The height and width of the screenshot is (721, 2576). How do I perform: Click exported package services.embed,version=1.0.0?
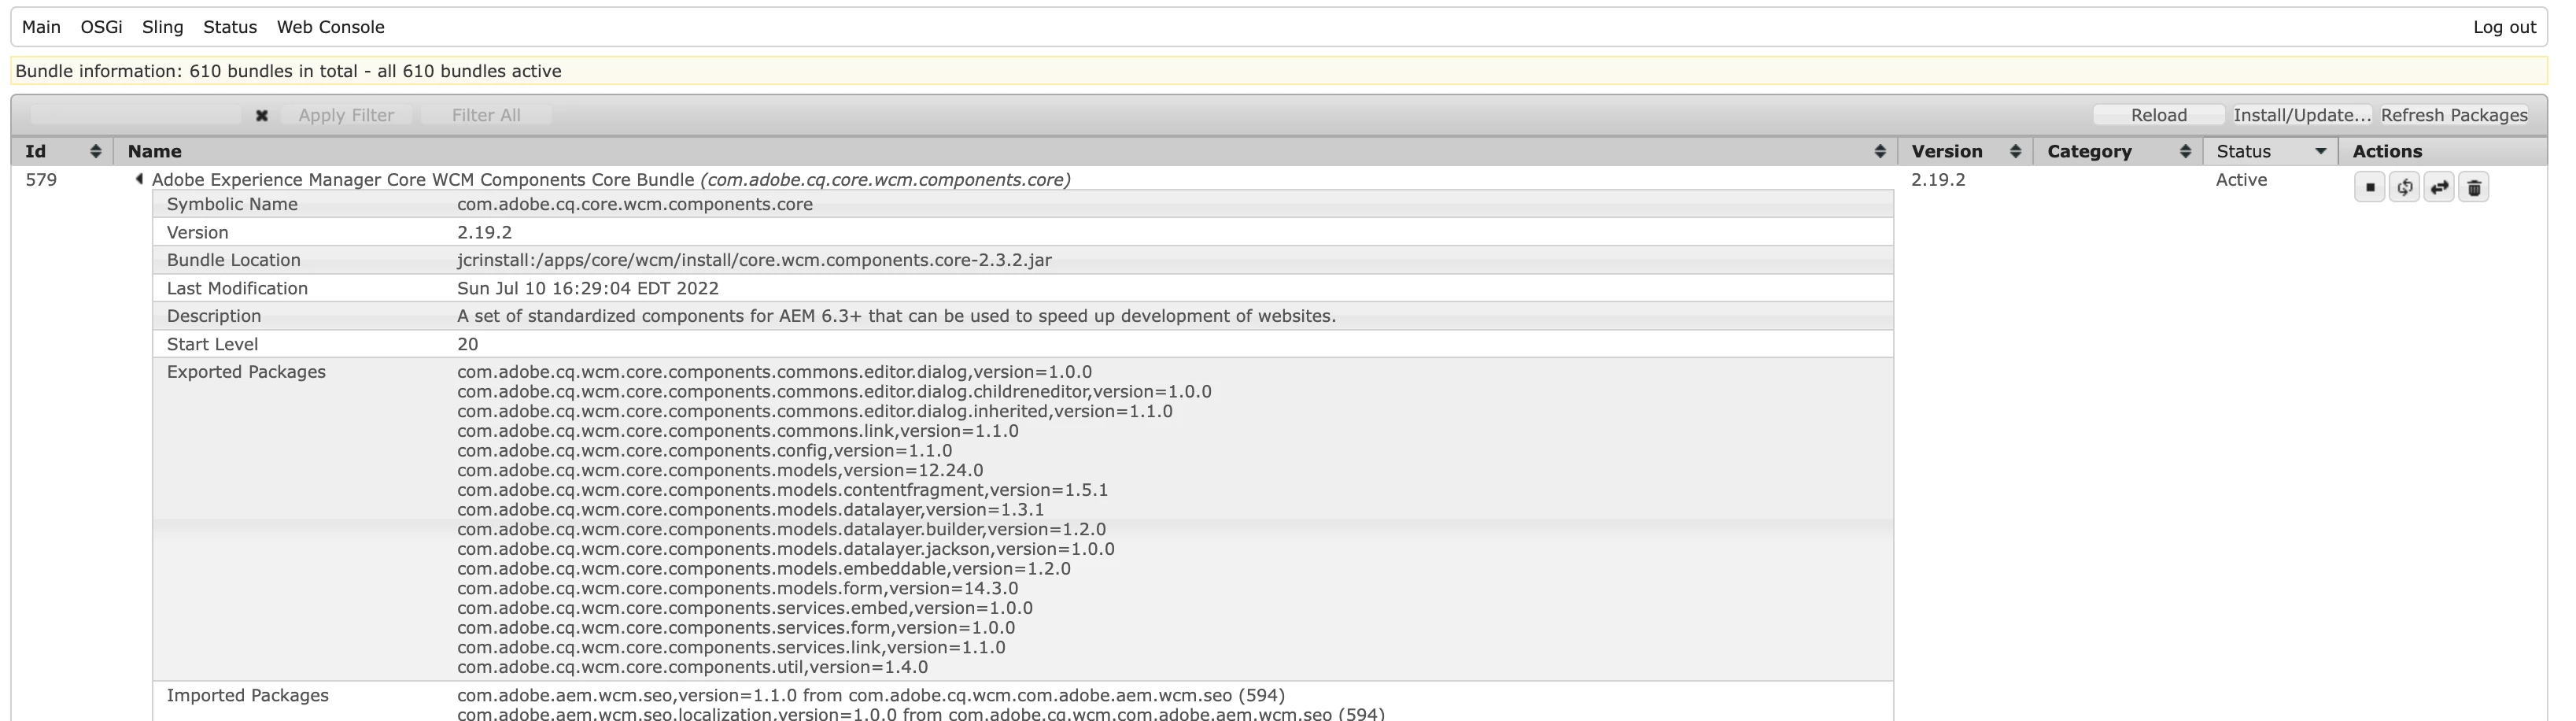tap(745, 608)
